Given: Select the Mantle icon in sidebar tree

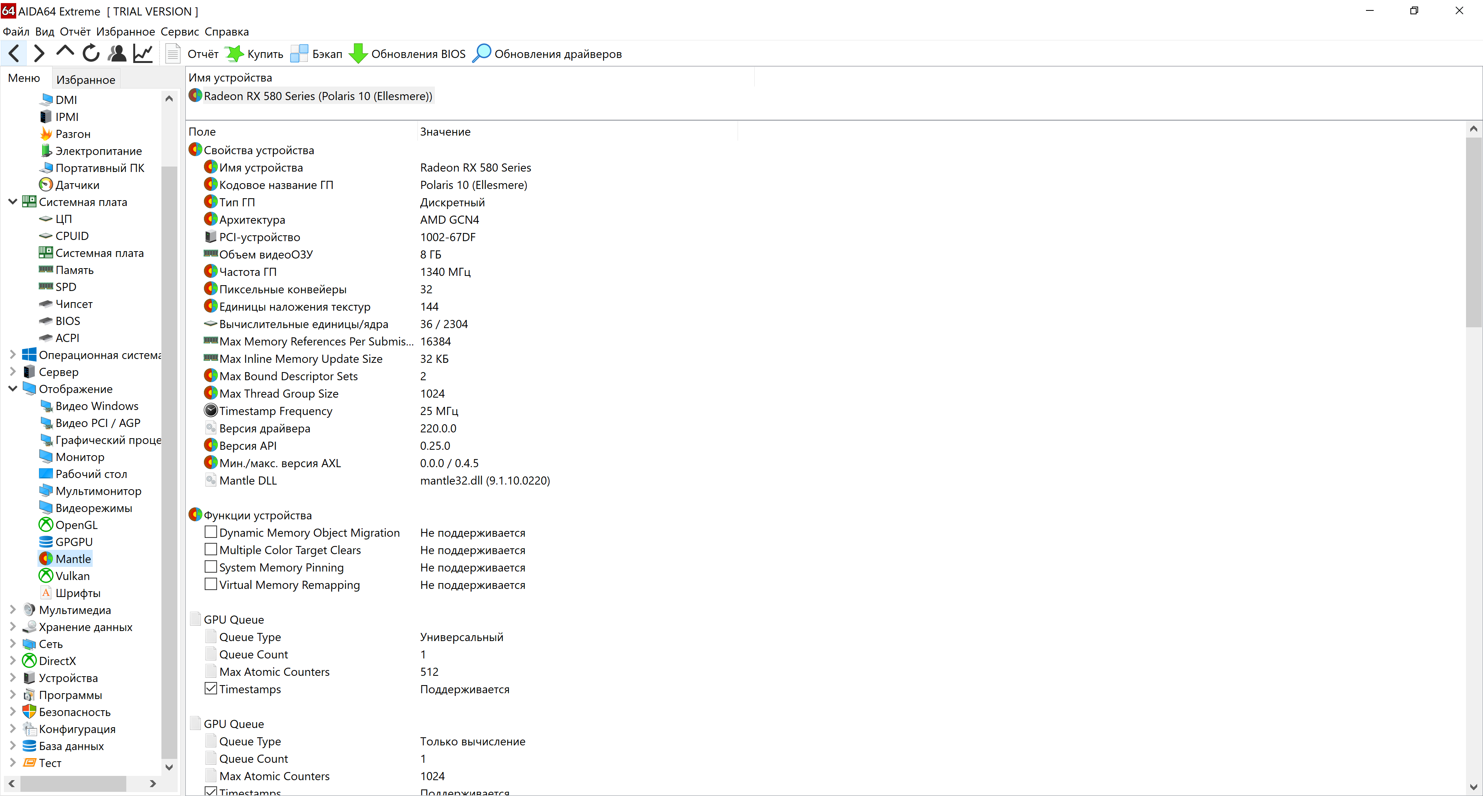Looking at the screenshot, I should coord(46,559).
